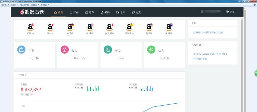The height and width of the screenshot is (112, 257).
Task: Click the wallet icon beside 仓库
Action: point(118,12)
